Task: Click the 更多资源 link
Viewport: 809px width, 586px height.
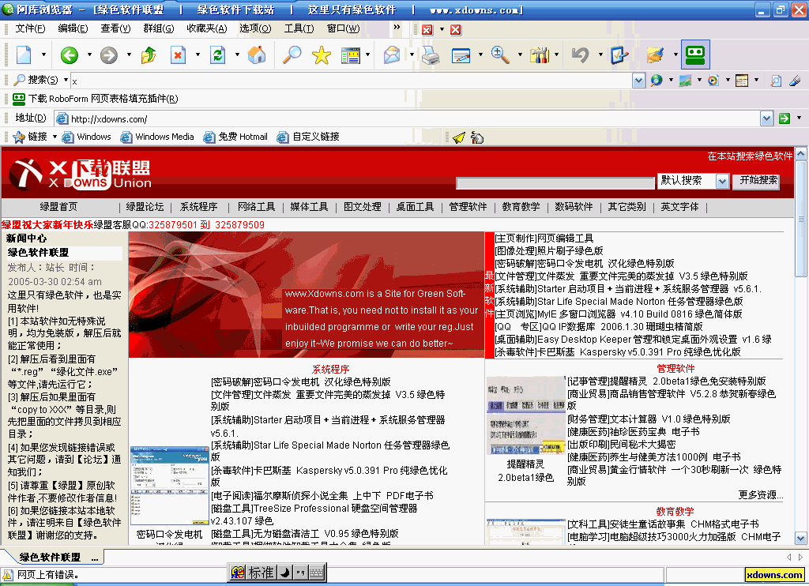Action: [761, 495]
